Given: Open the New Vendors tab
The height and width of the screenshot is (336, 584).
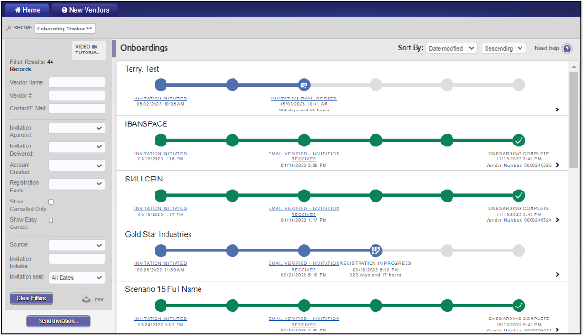Looking at the screenshot, I should point(85,10).
